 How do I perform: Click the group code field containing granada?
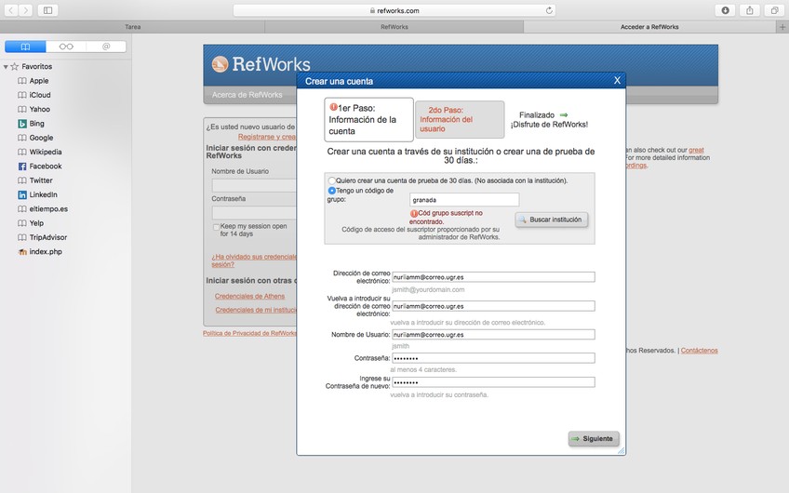(x=463, y=199)
